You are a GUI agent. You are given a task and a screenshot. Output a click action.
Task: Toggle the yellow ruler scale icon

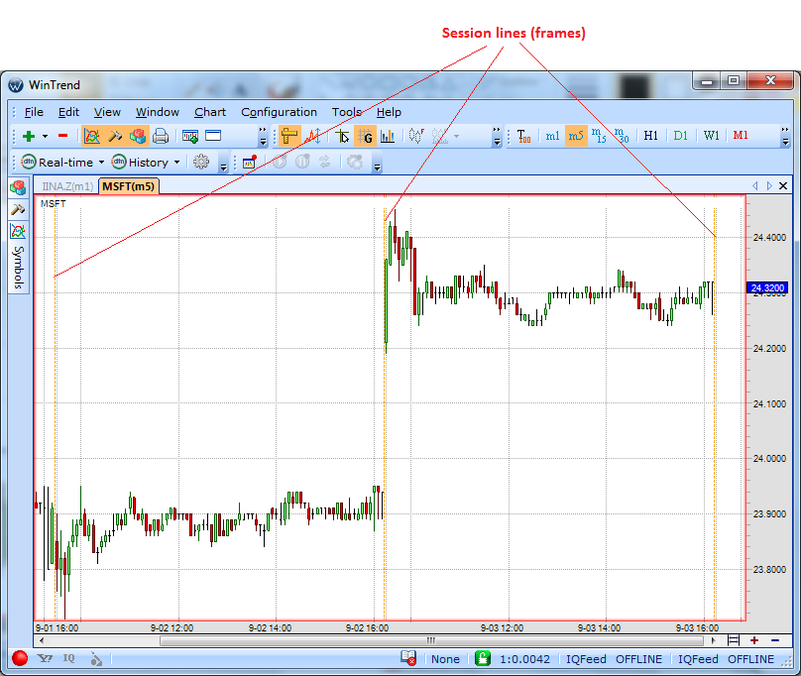click(289, 136)
